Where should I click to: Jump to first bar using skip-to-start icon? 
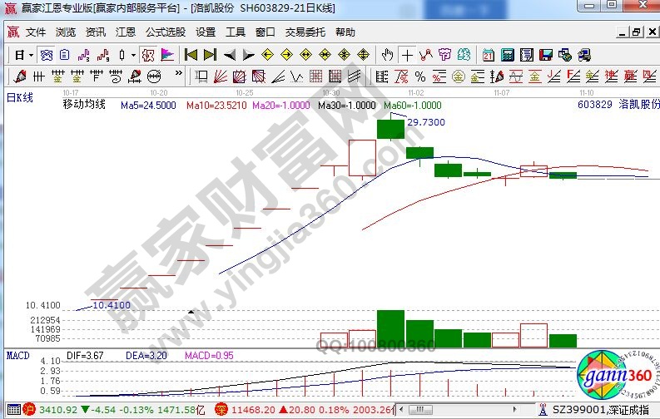[191, 55]
